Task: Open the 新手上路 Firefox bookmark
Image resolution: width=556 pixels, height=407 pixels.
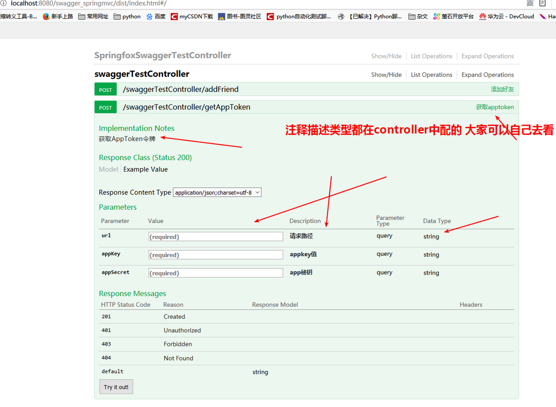Action: pos(58,16)
